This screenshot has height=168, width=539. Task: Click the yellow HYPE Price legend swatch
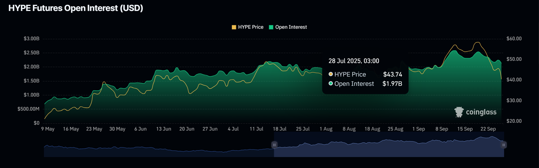(234, 27)
